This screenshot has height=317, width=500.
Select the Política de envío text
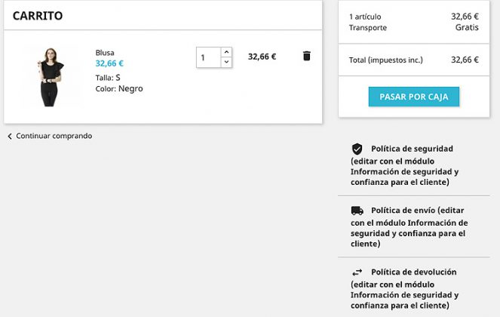click(x=403, y=211)
